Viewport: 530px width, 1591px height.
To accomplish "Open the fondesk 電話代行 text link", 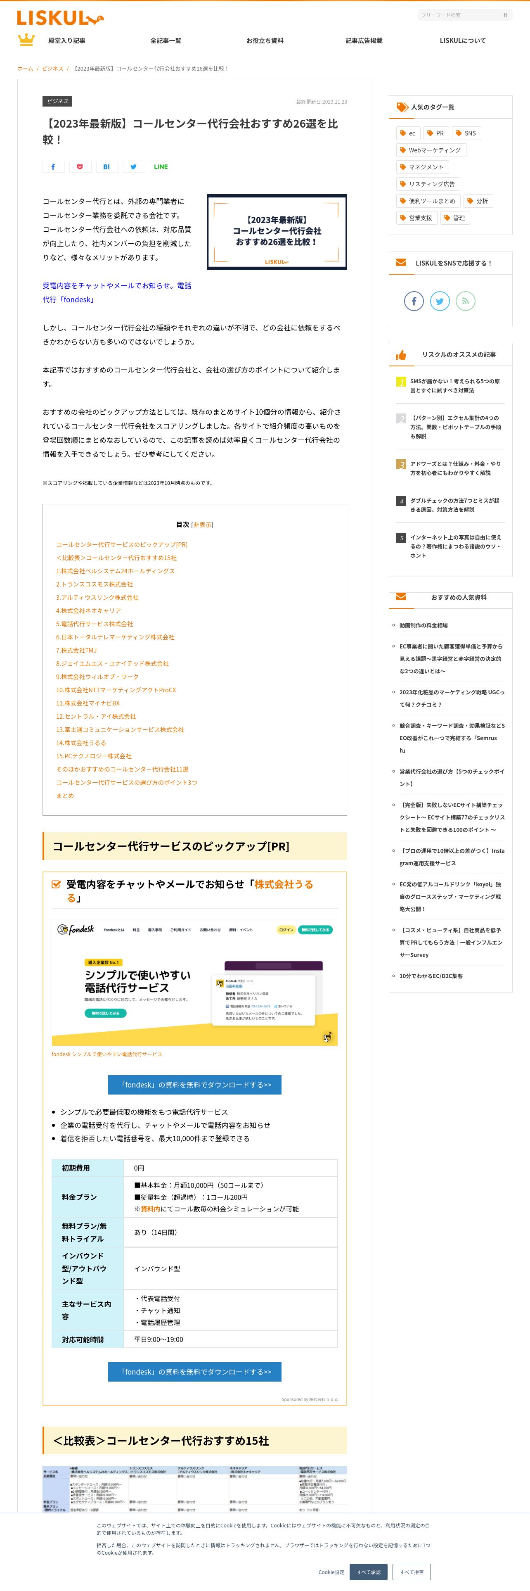I will tap(117, 293).
